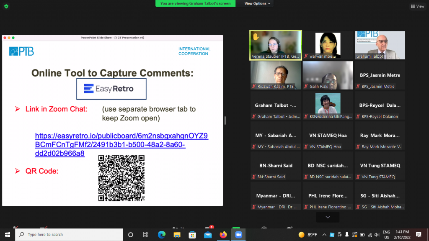Select the MY - Sabariah participant tile
This screenshot has width=429, height=241.
coord(276,136)
